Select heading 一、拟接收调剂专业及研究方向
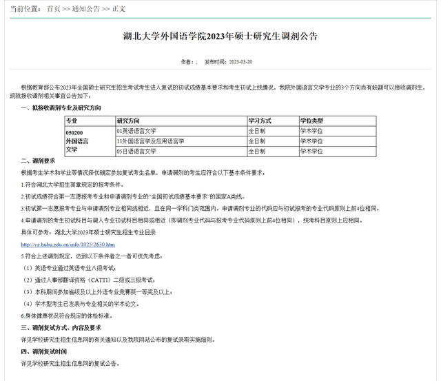The height and width of the screenshot is (381, 441). [61, 108]
